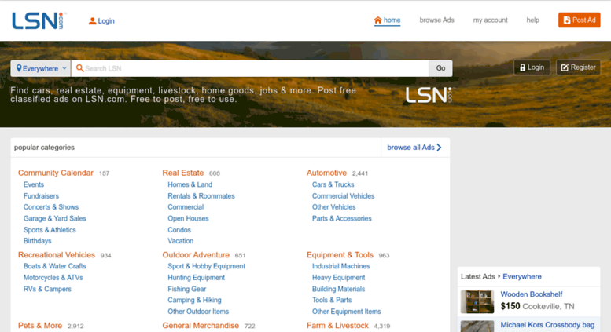Select the Open Houses link

pos(188,218)
